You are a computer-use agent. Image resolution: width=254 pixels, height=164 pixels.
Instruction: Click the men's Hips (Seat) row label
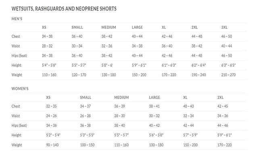(x=20, y=55)
